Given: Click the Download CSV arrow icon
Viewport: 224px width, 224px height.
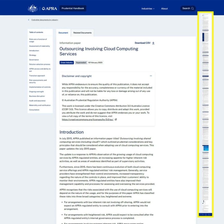Looking at the screenshot, I should point(153,43).
